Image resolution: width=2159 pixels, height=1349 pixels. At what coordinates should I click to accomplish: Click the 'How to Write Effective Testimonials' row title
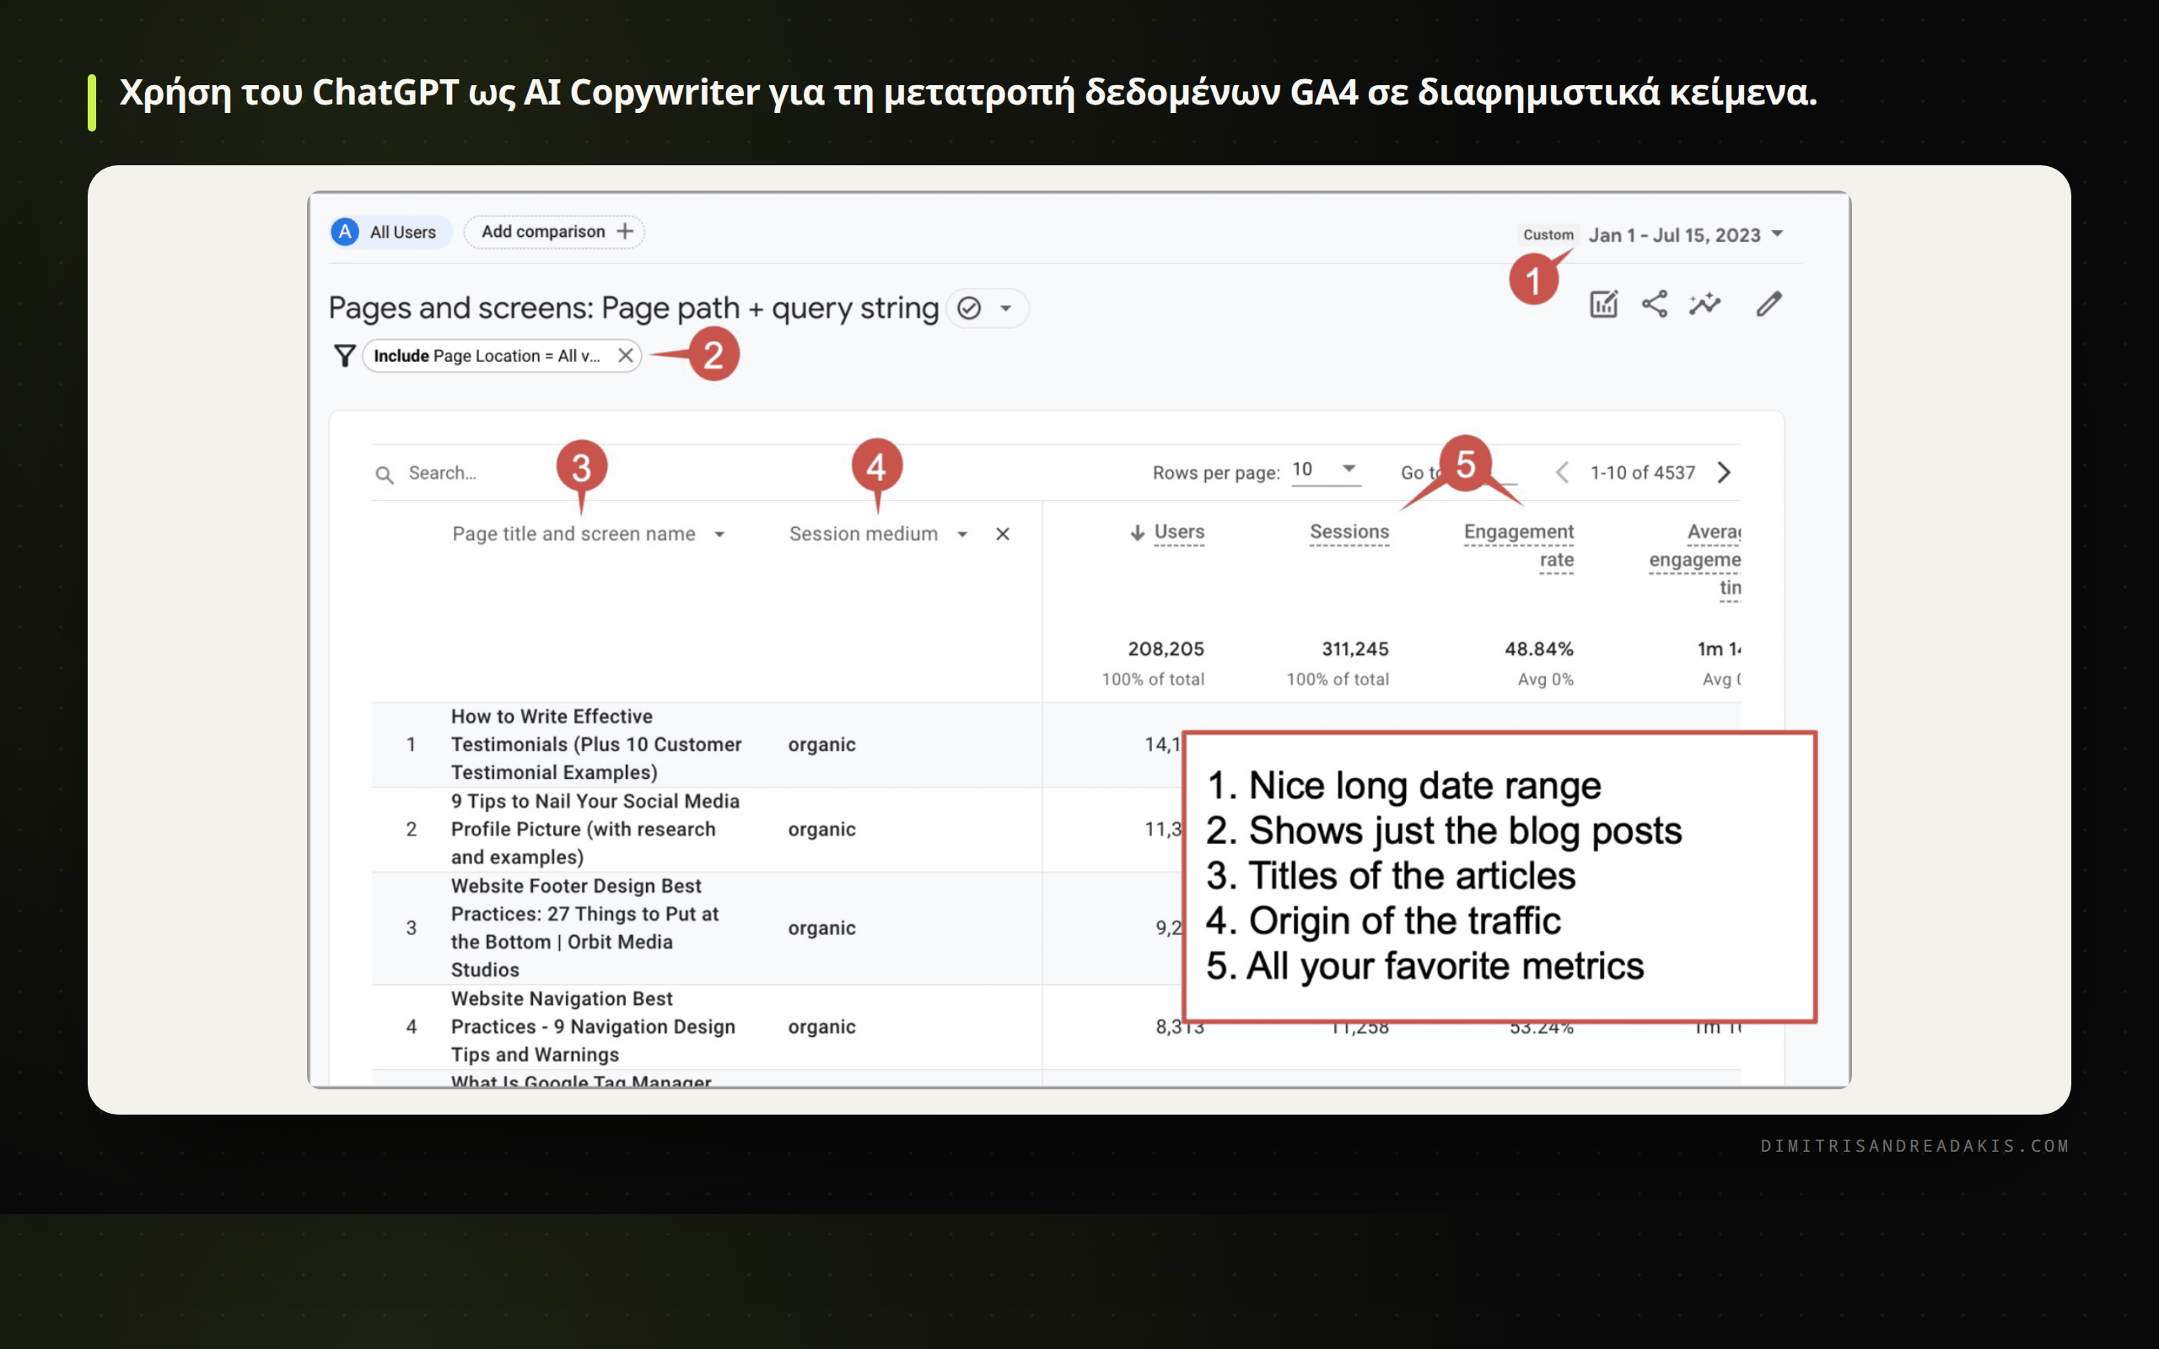596,744
